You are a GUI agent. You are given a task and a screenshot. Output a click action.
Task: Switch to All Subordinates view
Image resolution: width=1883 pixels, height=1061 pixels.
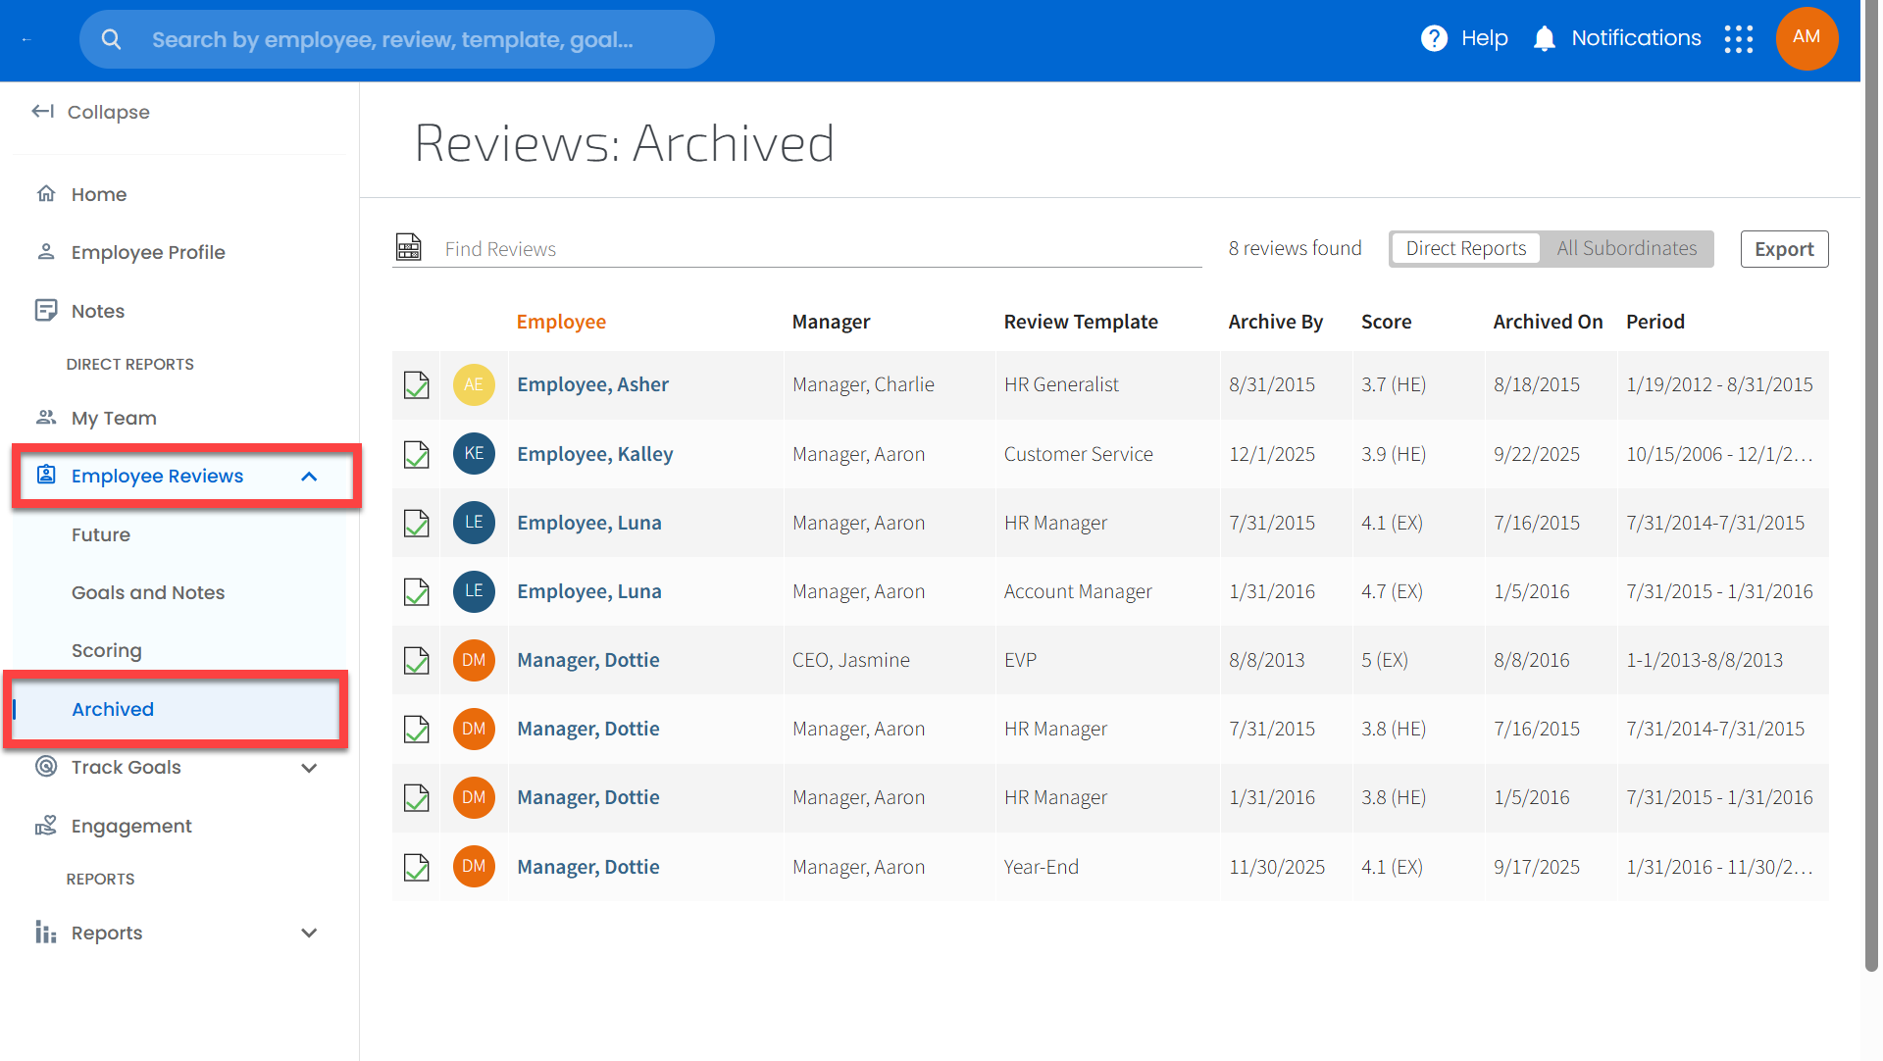coord(1626,249)
